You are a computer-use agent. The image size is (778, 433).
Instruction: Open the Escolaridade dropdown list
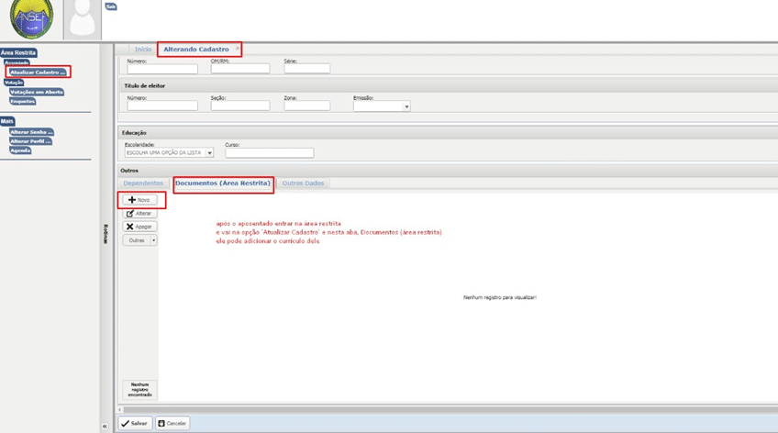click(x=209, y=153)
